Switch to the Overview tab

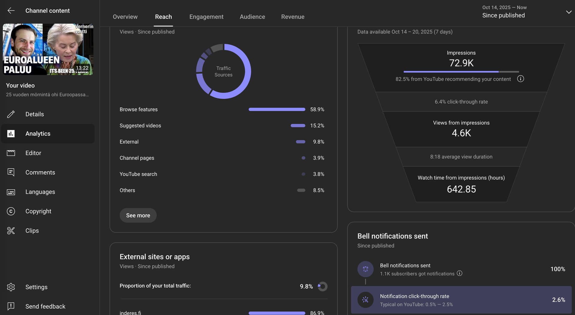tap(125, 17)
